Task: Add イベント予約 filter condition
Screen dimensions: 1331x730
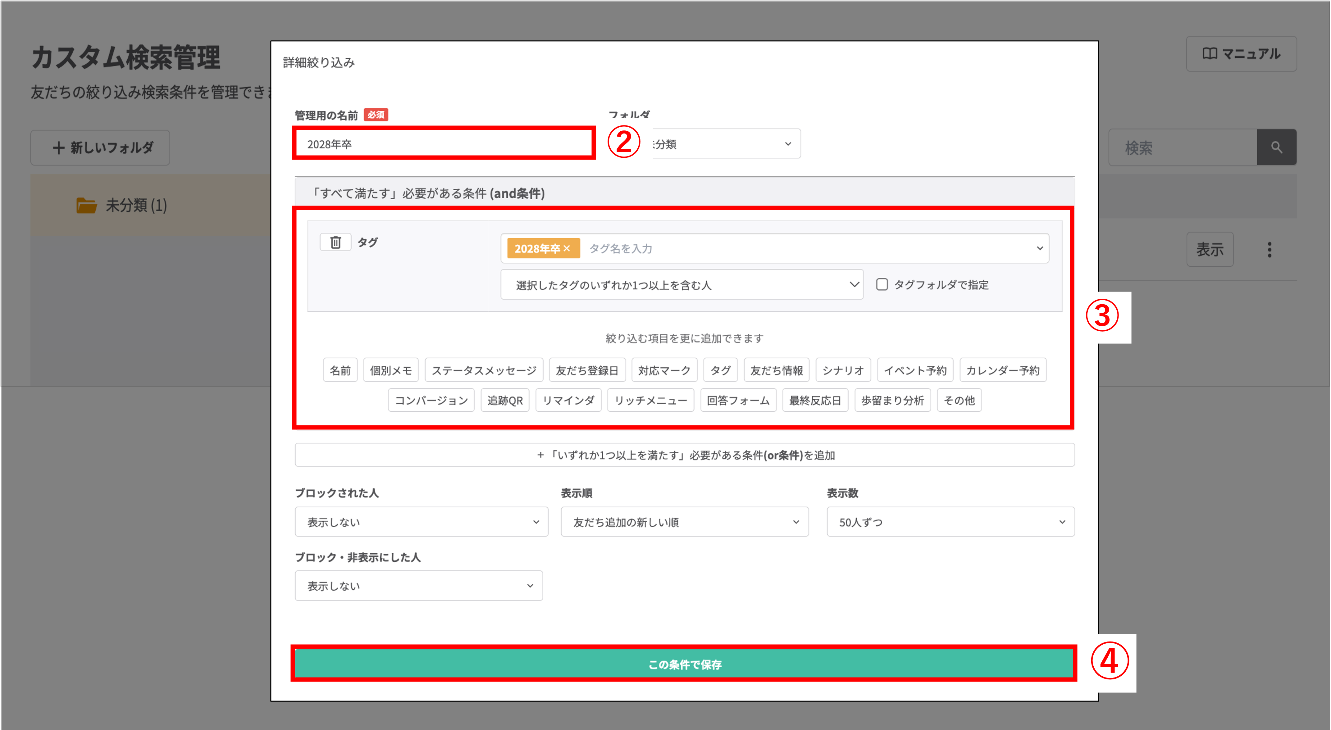Action: 915,370
